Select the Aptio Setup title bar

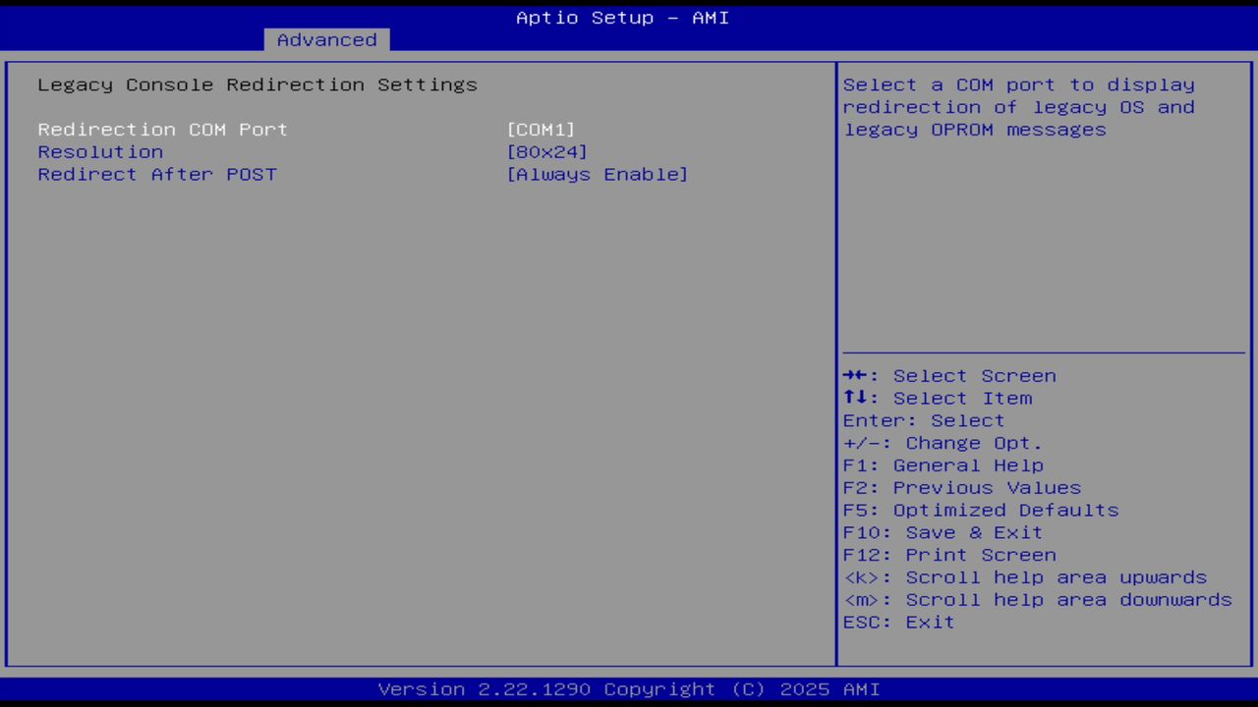[x=622, y=17]
